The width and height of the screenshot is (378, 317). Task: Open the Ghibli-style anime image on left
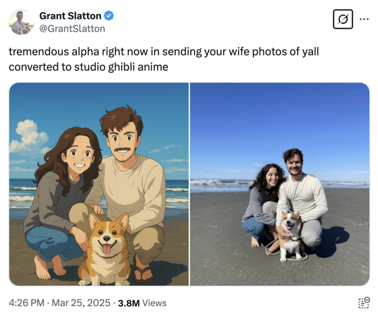99,184
